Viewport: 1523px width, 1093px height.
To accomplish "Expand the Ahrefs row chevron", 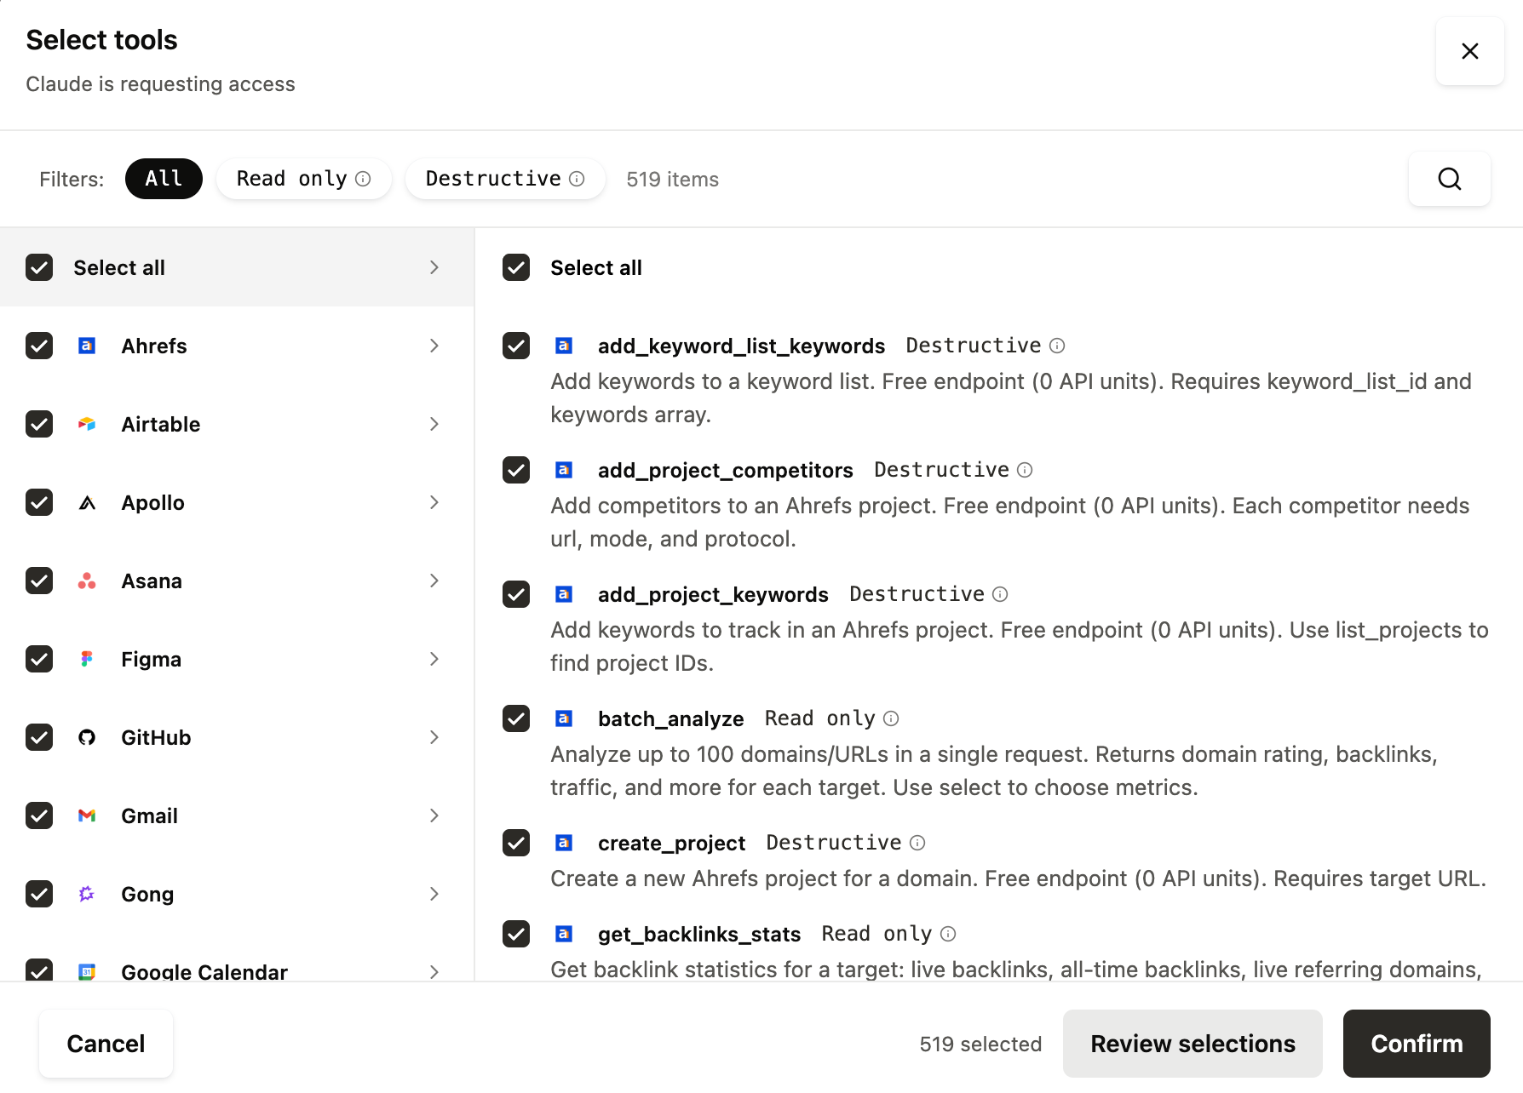I will coord(434,346).
